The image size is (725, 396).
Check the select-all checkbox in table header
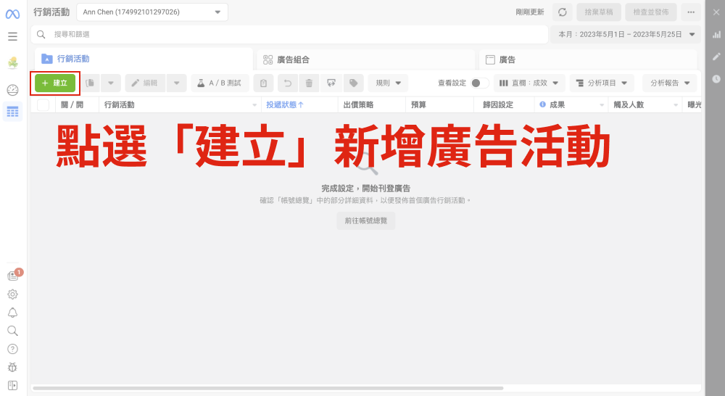point(43,105)
